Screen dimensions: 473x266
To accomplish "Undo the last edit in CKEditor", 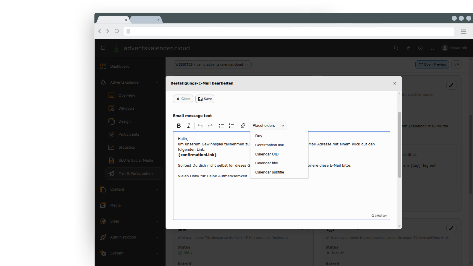I will pyautogui.click(x=200, y=126).
